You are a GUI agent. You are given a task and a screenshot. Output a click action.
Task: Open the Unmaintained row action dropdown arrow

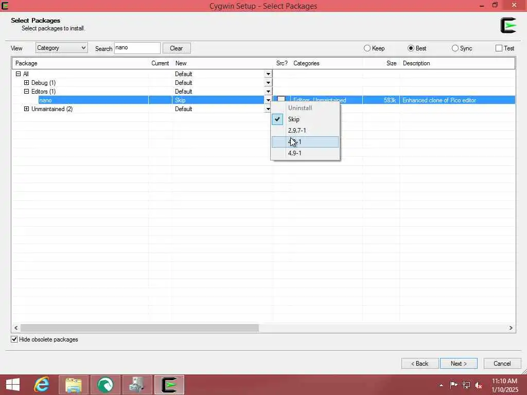click(x=268, y=109)
